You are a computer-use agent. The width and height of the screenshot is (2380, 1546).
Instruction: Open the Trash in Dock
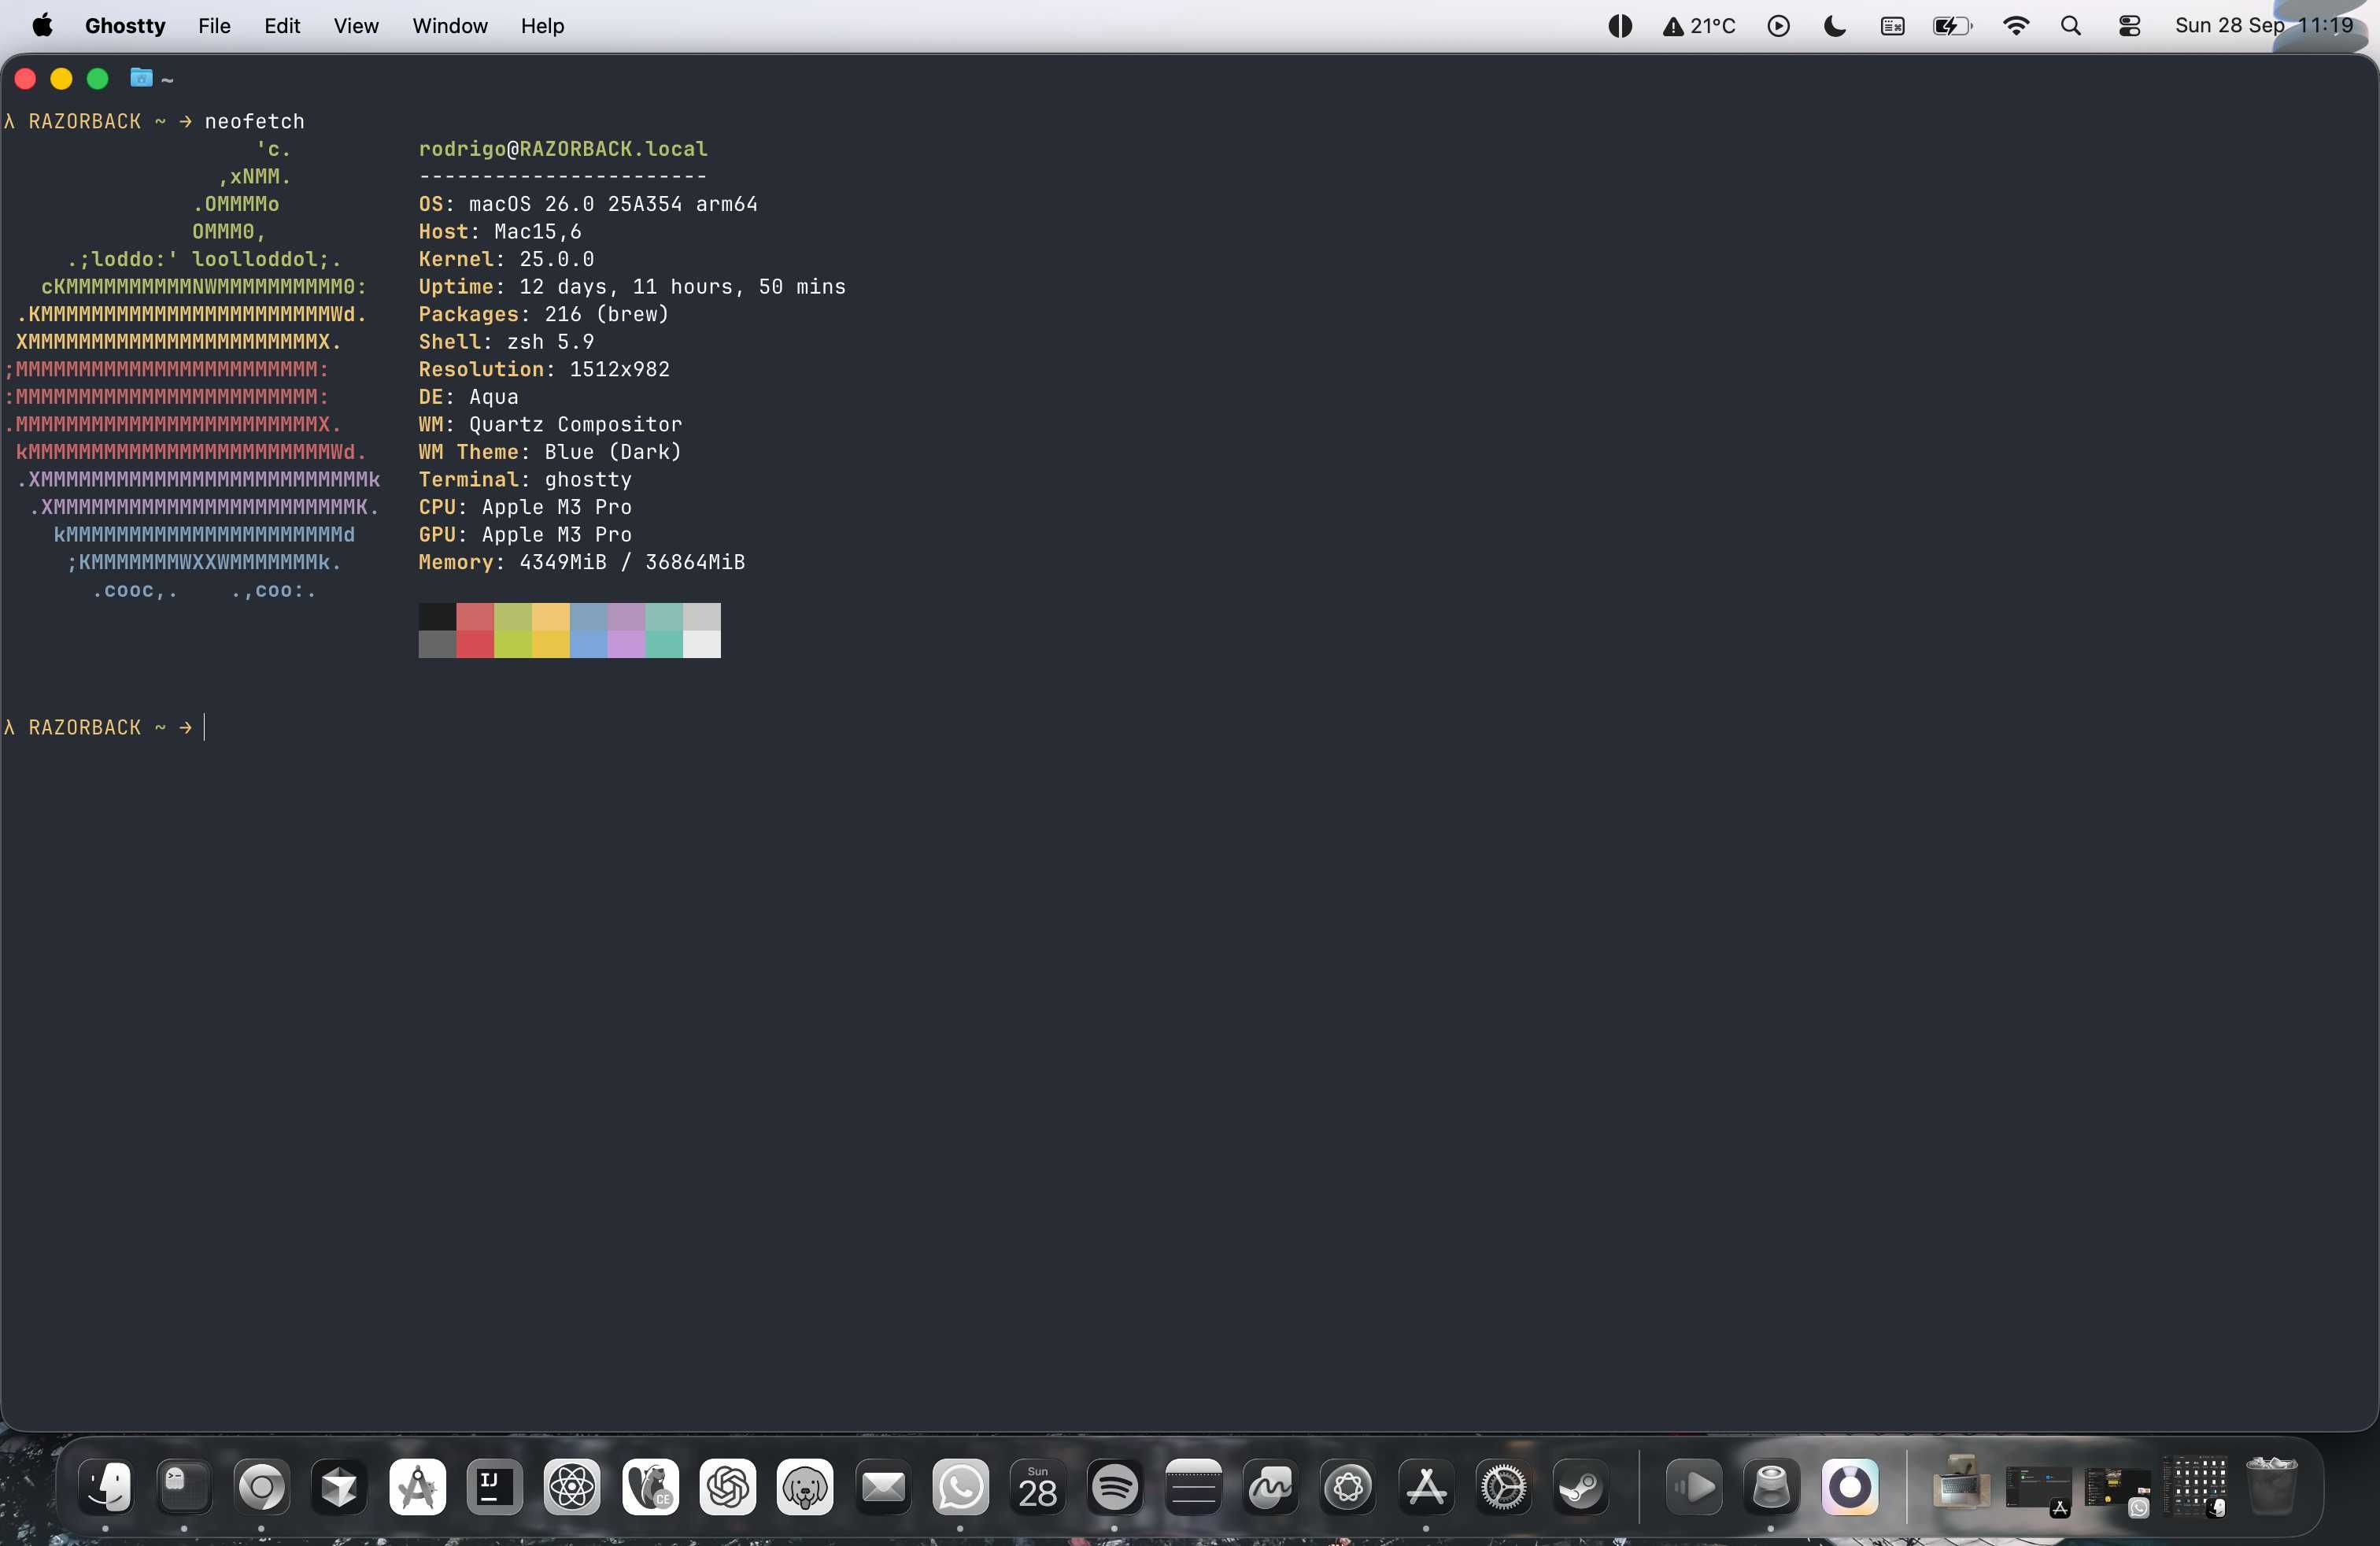click(x=2271, y=1487)
